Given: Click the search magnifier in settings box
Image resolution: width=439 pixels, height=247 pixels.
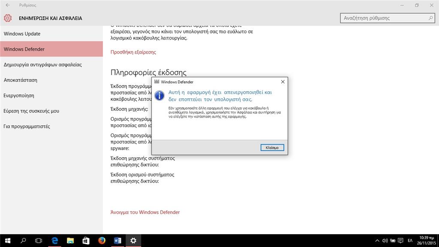Looking at the screenshot, I should click(x=430, y=18).
